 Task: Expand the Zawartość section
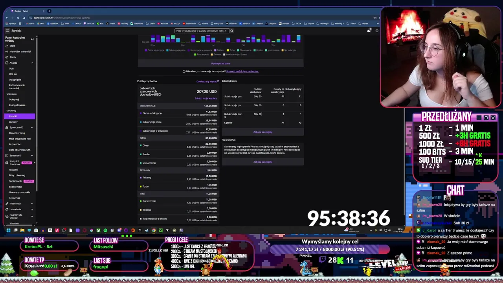pos(32,156)
